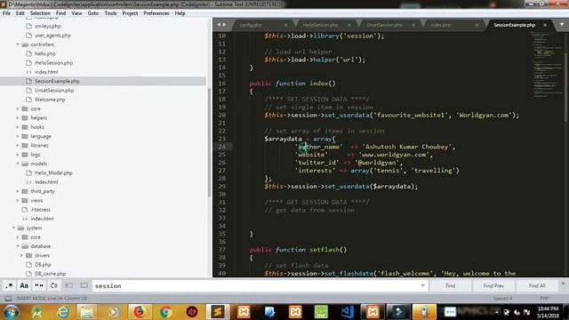This screenshot has height=320, width=569.
Task: Toggle case sensitive Aa search option
Action: pyautogui.click(x=24, y=285)
